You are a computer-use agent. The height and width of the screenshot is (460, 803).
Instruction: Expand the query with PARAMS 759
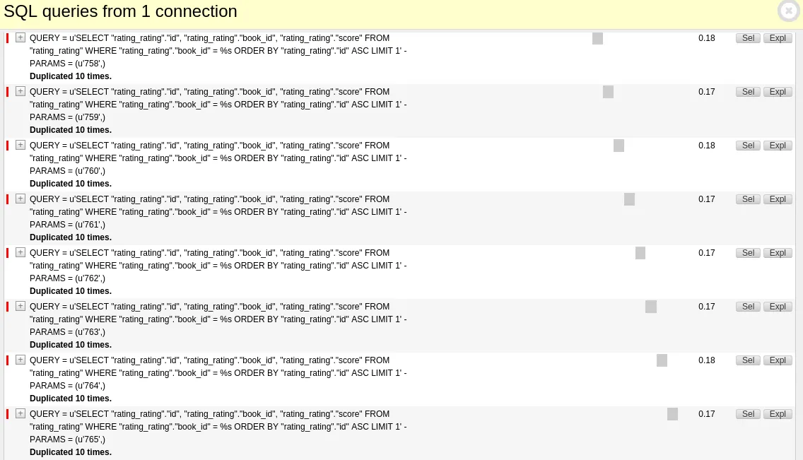click(x=20, y=91)
